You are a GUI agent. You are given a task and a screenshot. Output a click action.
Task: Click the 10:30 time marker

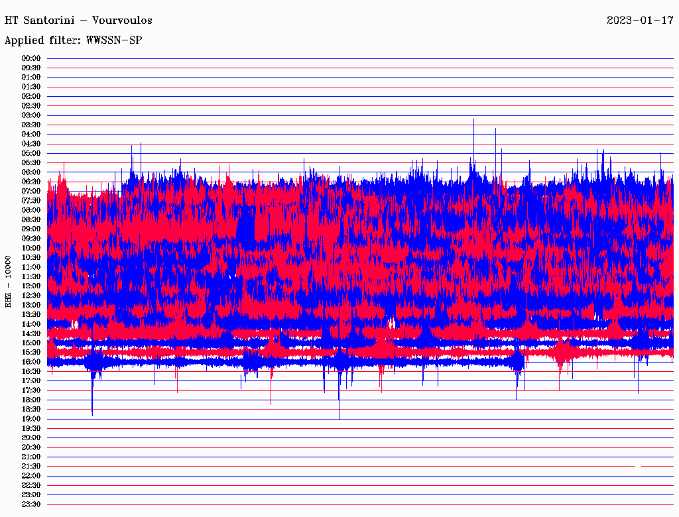[x=31, y=257]
